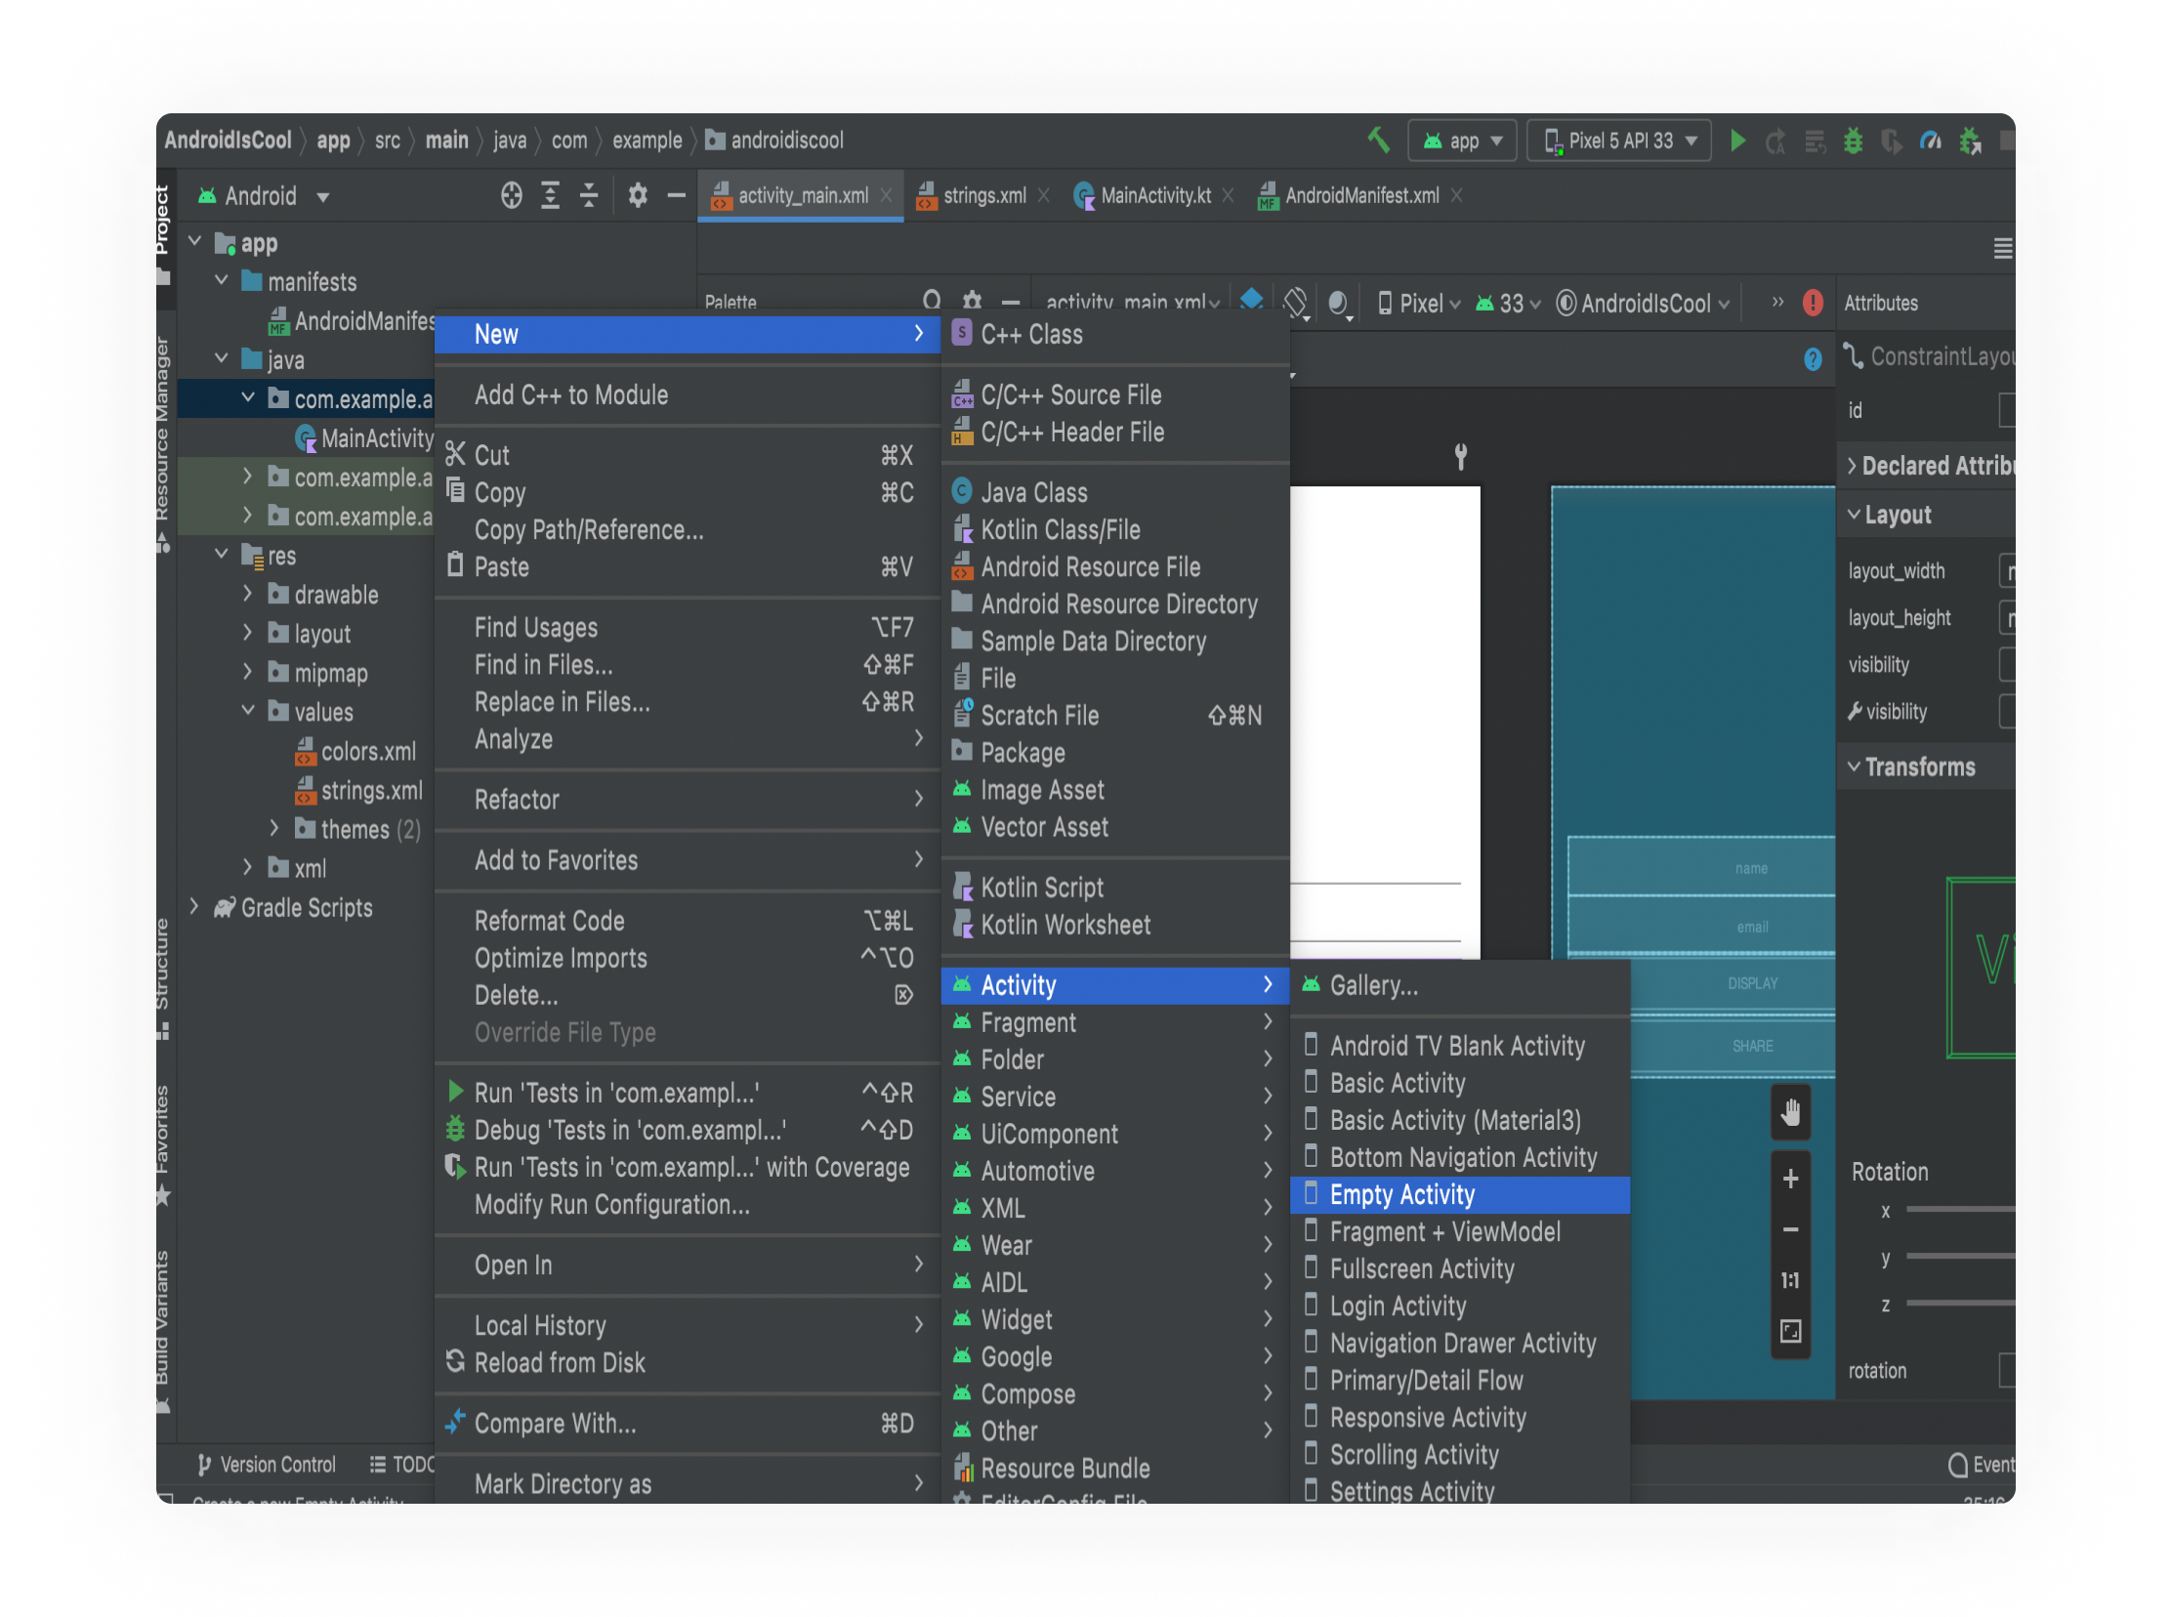The width and height of the screenshot is (2172, 1617).
Task: Click the zoom to fit screen icon
Action: (1790, 1331)
